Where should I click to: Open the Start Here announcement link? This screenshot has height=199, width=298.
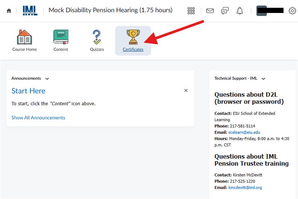coord(28,91)
